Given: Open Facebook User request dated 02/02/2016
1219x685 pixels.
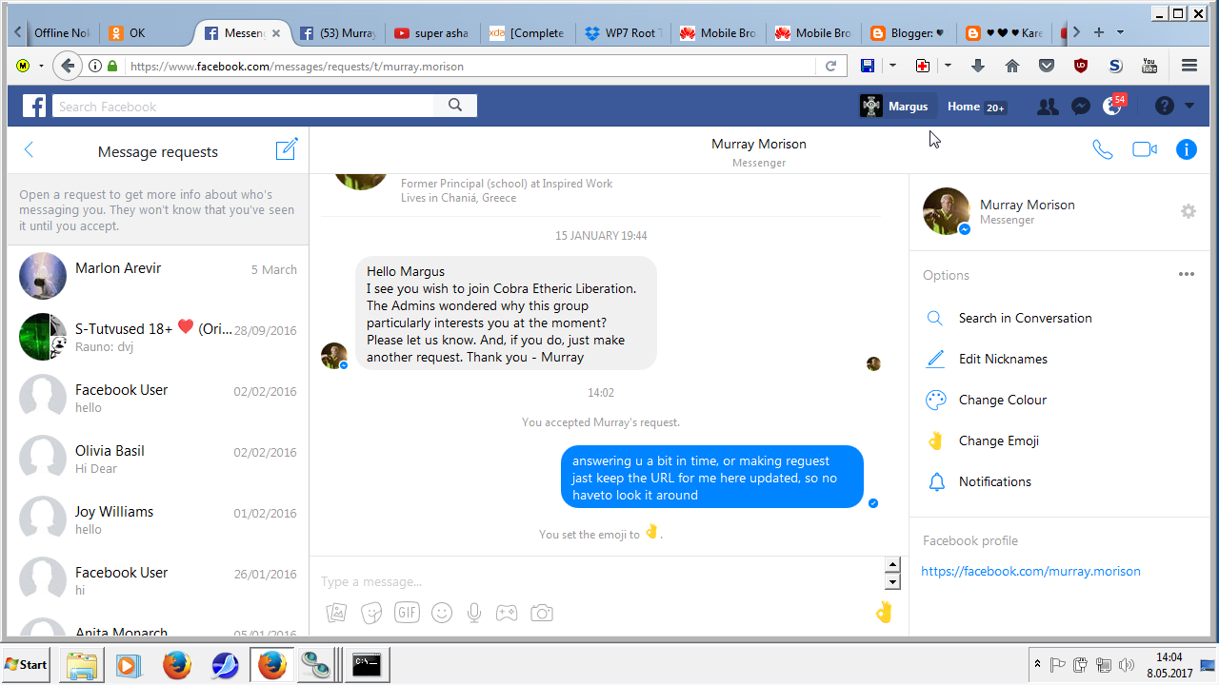Looking at the screenshot, I should coord(158,398).
